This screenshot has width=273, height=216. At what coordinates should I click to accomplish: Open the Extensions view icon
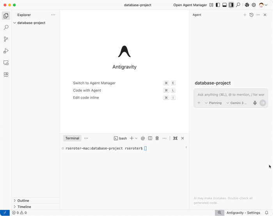tap(6, 74)
